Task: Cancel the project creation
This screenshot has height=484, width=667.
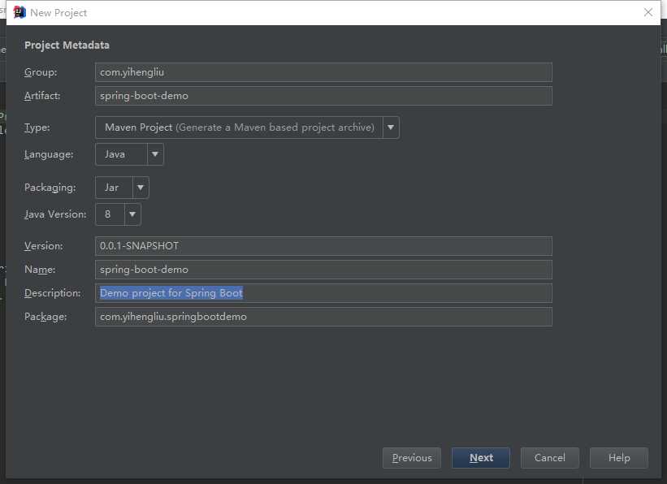Action: (550, 458)
